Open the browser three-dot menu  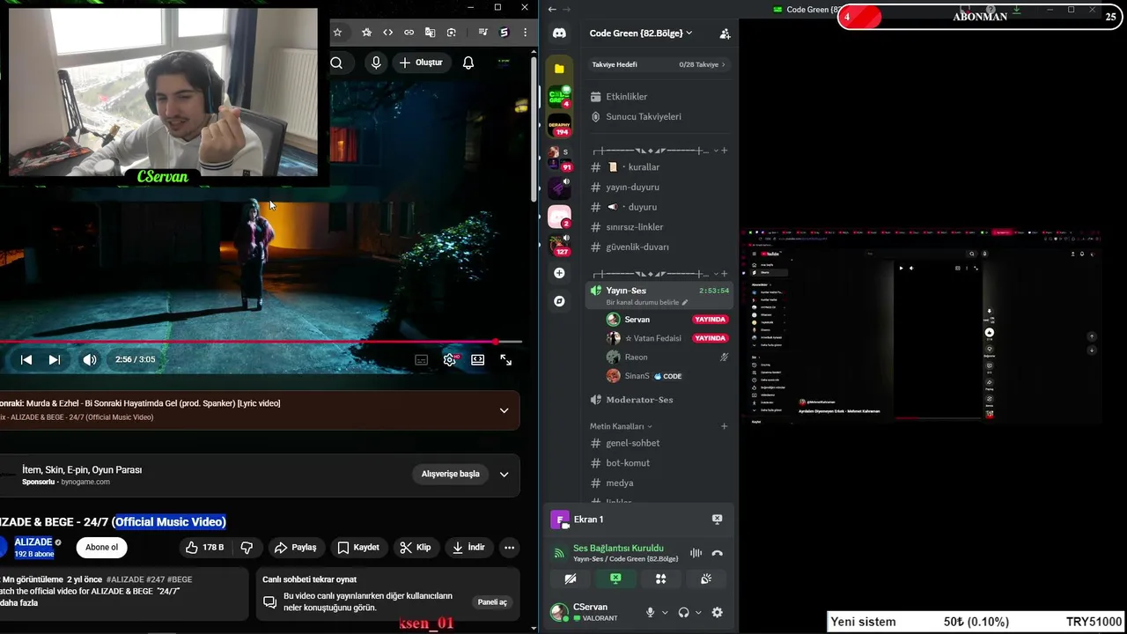526,33
